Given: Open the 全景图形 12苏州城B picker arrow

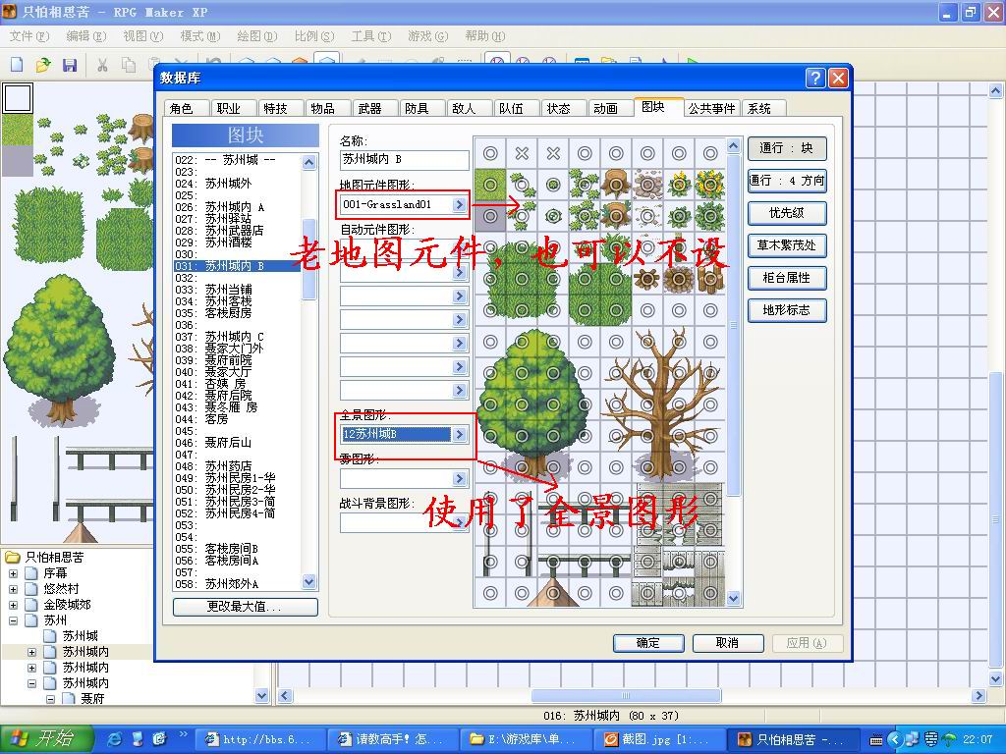Looking at the screenshot, I should pyautogui.click(x=459, y=434).
